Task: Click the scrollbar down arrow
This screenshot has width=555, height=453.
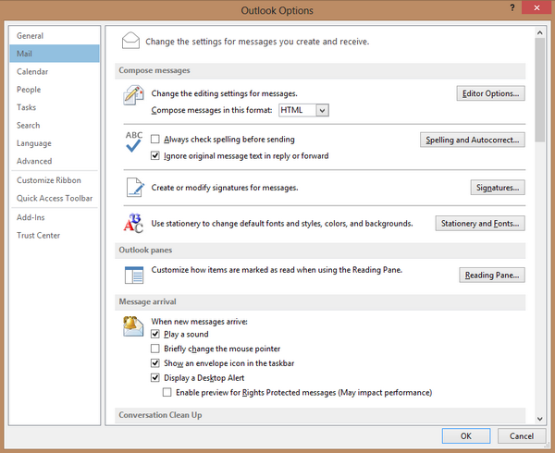Action: 540,419
